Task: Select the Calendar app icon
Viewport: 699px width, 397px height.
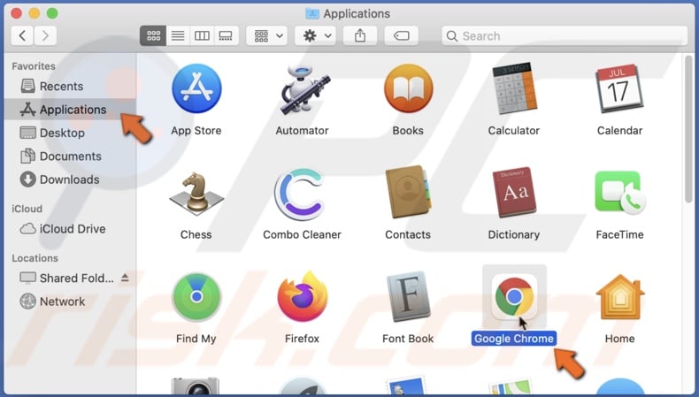Action: coord(619,88)
